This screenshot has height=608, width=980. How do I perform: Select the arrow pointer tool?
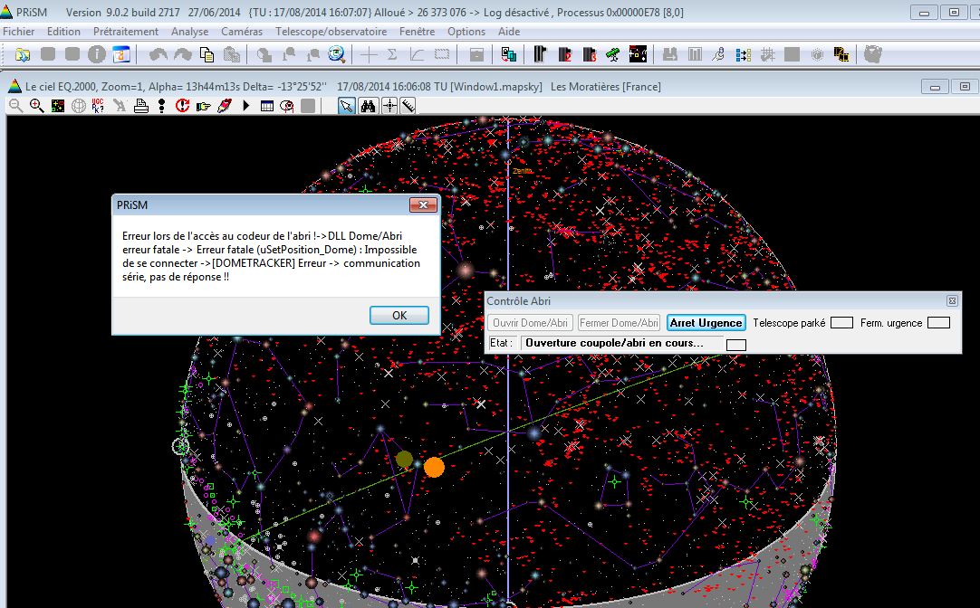pyautogui.click(x=347, y=106)
